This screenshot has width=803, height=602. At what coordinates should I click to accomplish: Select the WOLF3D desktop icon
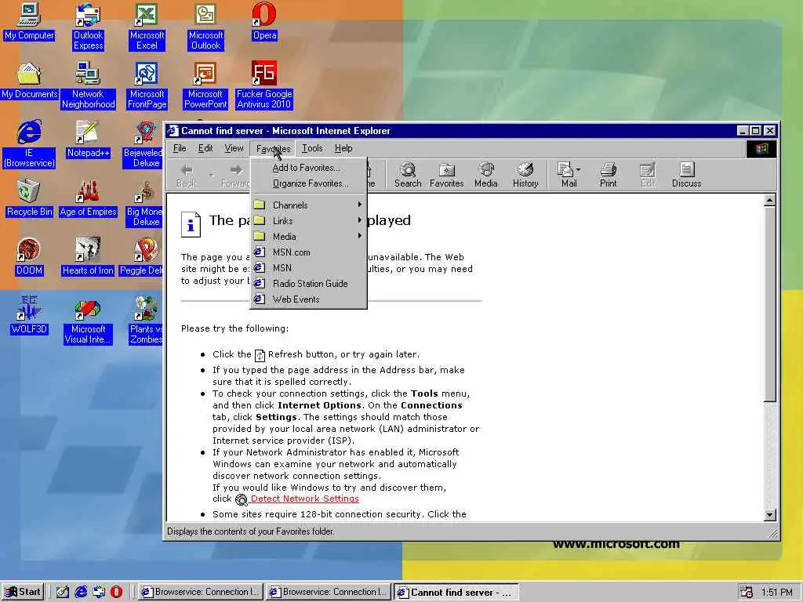[x=29, y=316]
